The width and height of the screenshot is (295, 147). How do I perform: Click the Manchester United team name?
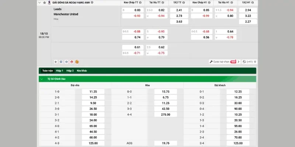[x=66, y=14]
